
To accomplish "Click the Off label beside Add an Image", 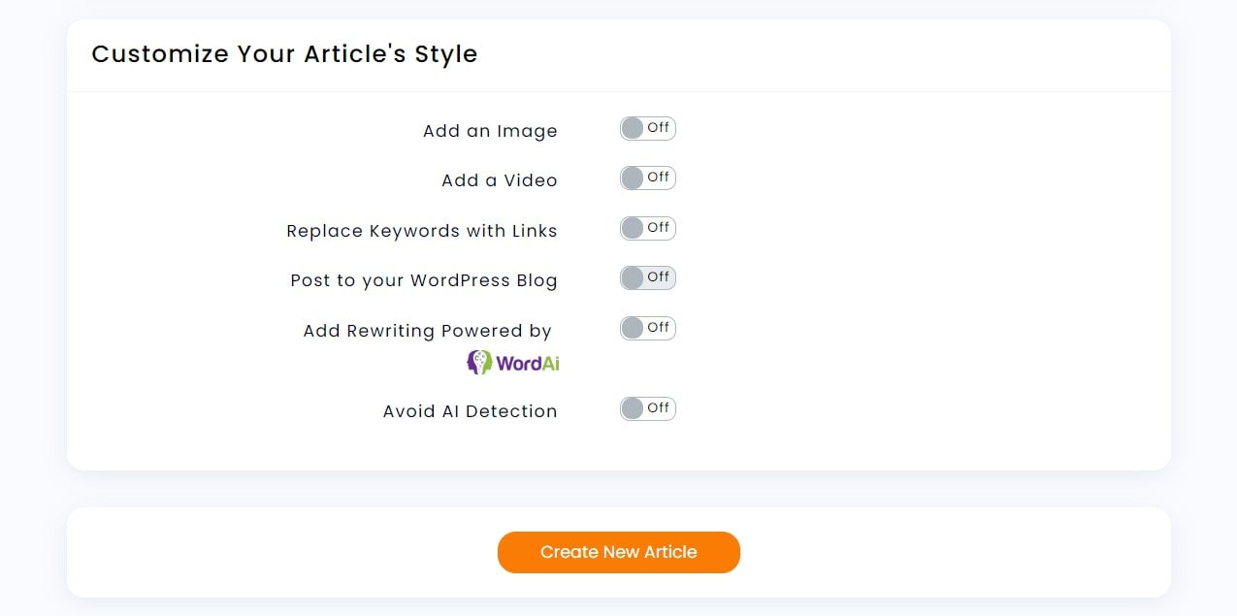I will (660, 127).
